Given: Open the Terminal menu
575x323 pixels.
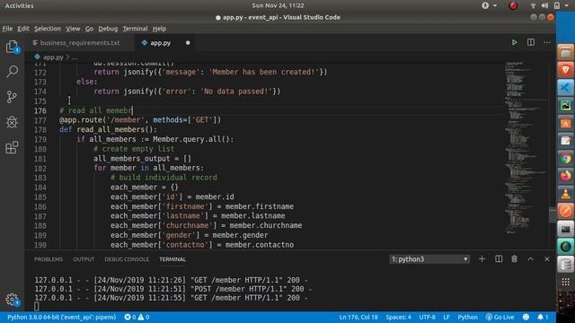Looking at the screenshot, I should [x=135, y=29].
